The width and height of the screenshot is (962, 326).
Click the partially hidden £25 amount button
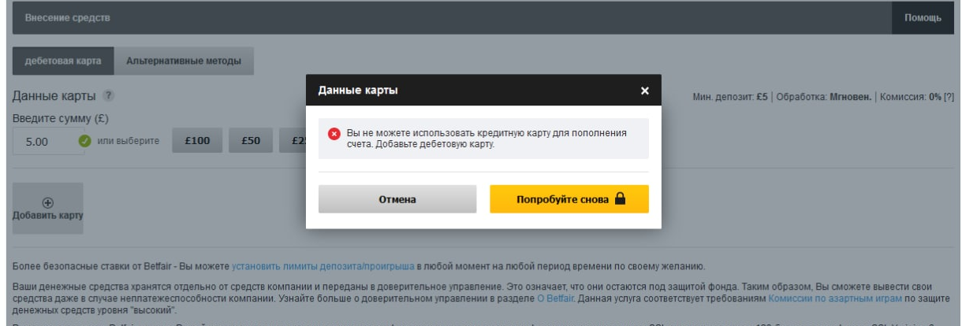pos(293,142)
